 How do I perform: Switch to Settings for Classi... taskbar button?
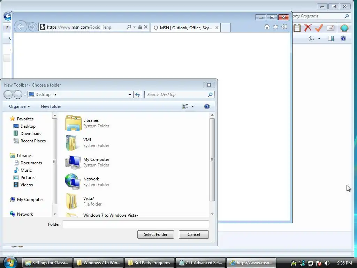47,263
